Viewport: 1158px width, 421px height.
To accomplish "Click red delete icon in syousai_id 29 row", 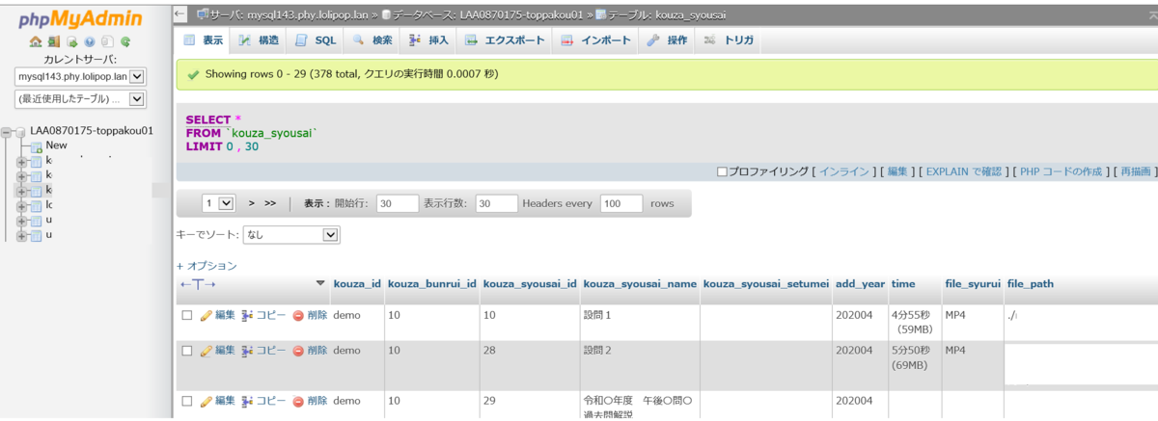I will coord(298,401).
